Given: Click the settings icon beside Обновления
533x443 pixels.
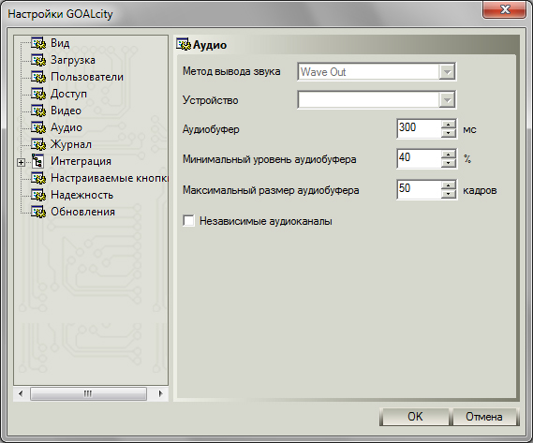Looking at the screenshot, I should [x=38, y=212].
